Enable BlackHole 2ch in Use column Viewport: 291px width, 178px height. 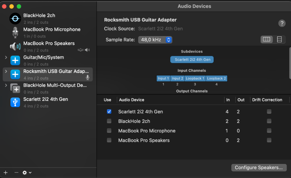(x=109, y=121)
